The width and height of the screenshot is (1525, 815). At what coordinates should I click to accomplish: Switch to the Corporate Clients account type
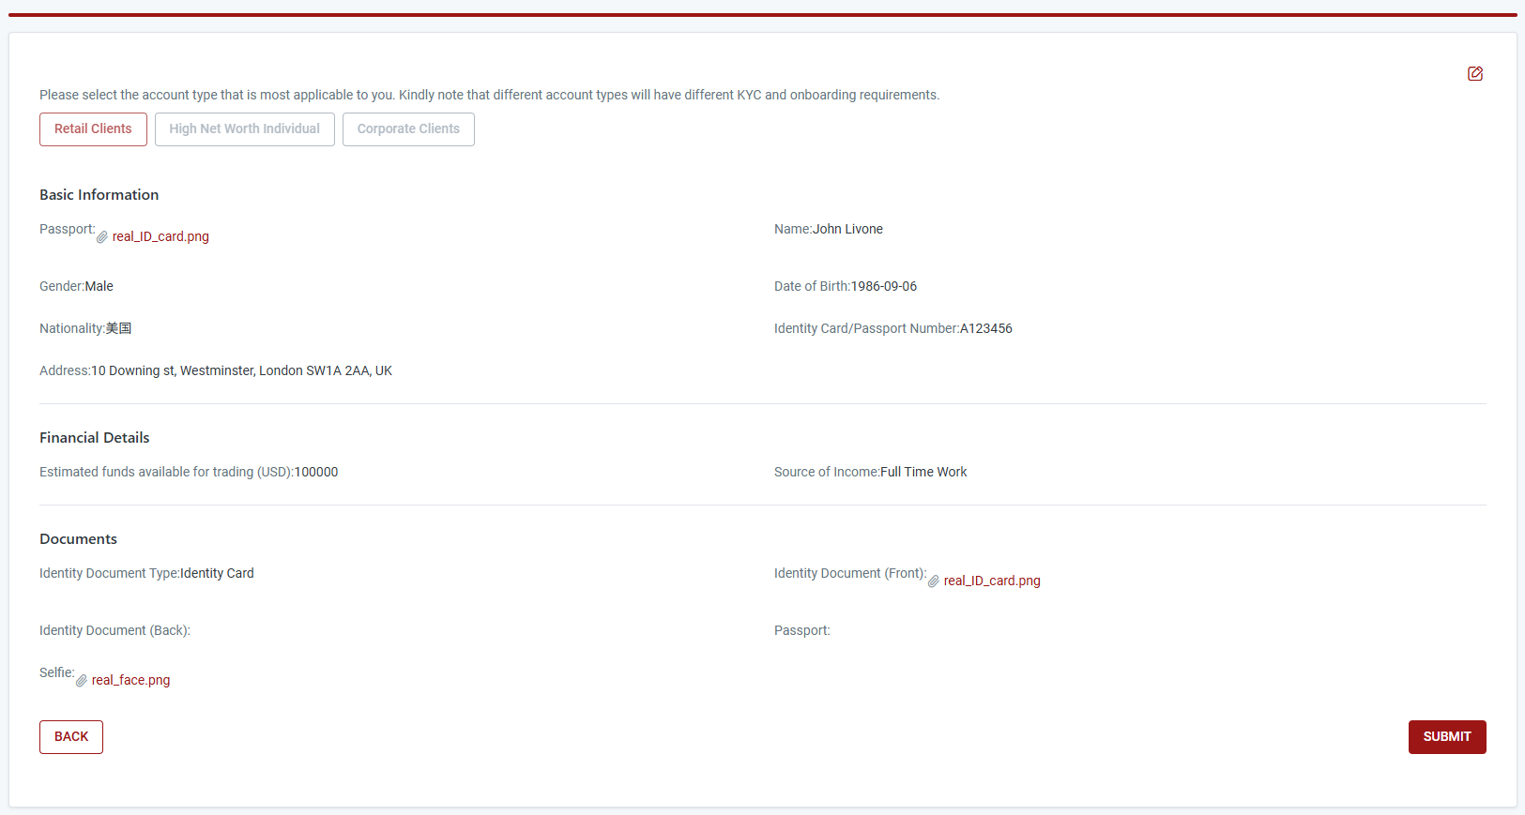pyautogui.click(x=408, y=129)
